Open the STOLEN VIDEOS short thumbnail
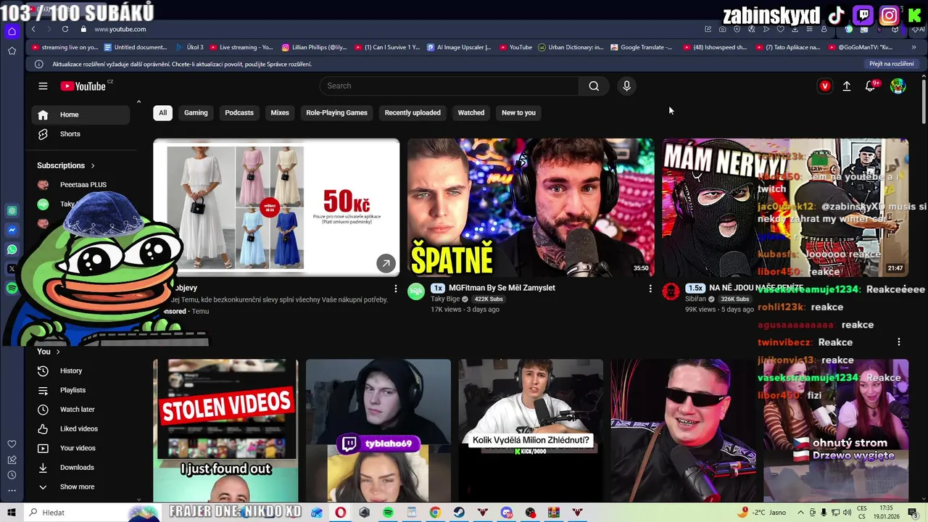 (225, 431)
